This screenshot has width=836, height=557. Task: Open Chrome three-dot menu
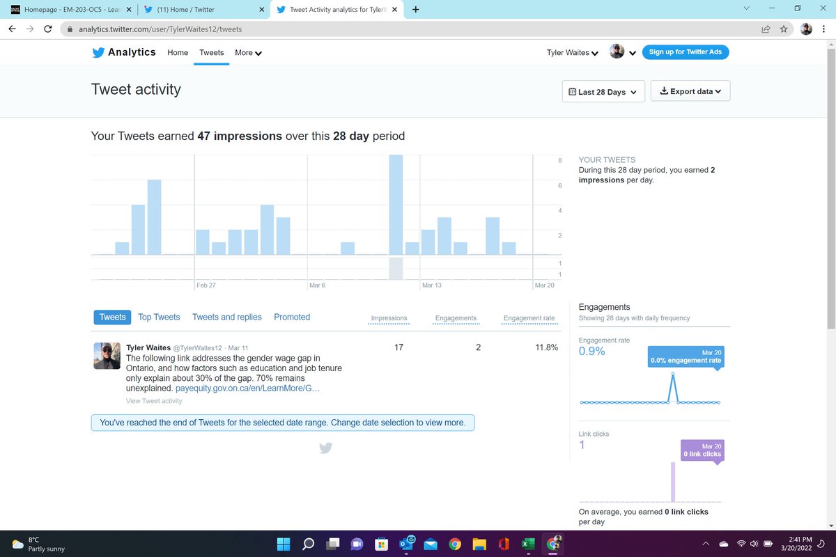(824, 29)
